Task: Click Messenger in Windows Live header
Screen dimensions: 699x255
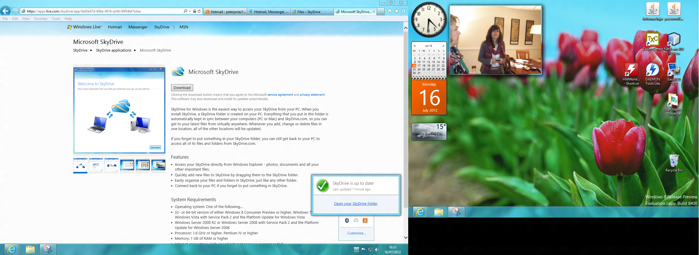Action: (138, 27)
